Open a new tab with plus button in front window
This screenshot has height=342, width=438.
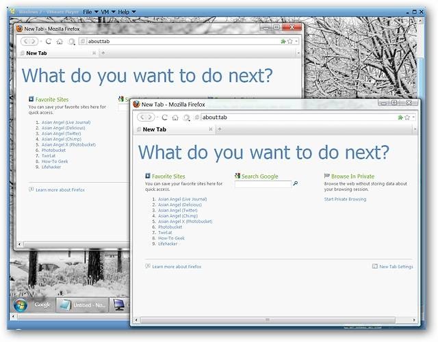tap(220, 129)
